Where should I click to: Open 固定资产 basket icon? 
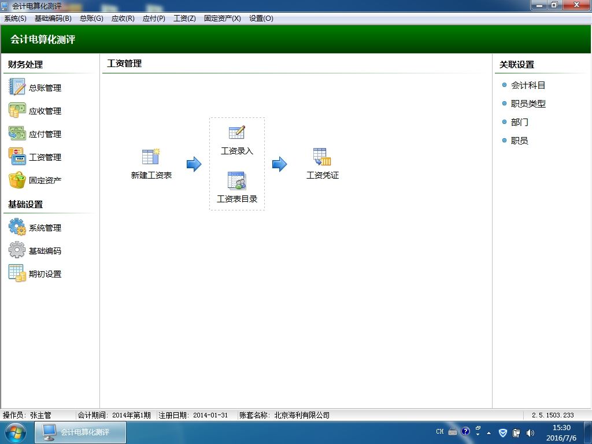[x=17, y=180]
